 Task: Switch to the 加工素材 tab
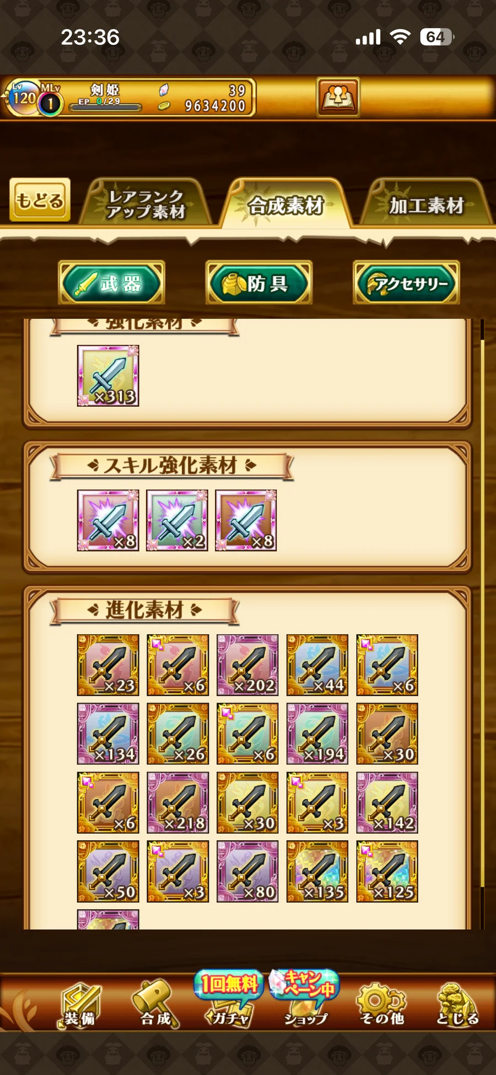coord(427,204)
